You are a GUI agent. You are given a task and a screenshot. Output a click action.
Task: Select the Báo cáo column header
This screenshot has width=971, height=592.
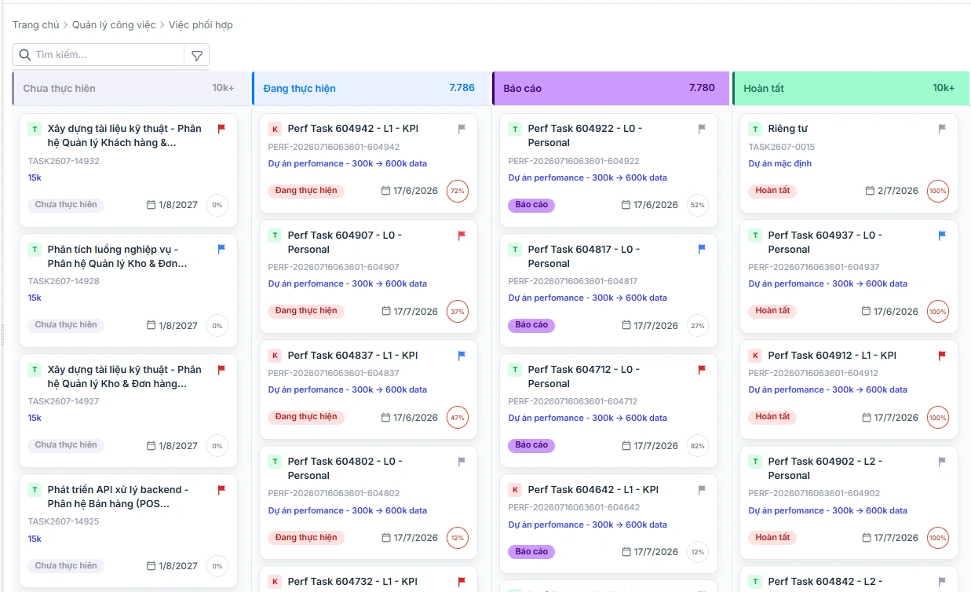pos(610,88)
